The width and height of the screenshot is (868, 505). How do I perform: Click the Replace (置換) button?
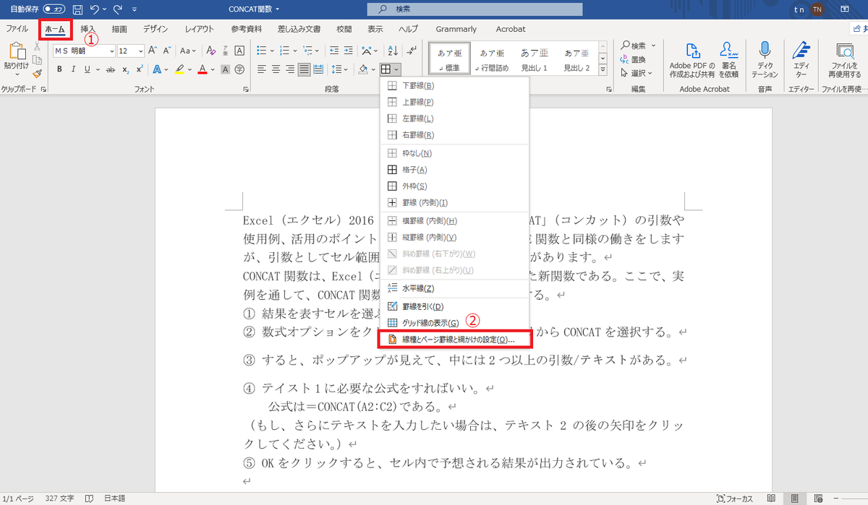point(631,59)
